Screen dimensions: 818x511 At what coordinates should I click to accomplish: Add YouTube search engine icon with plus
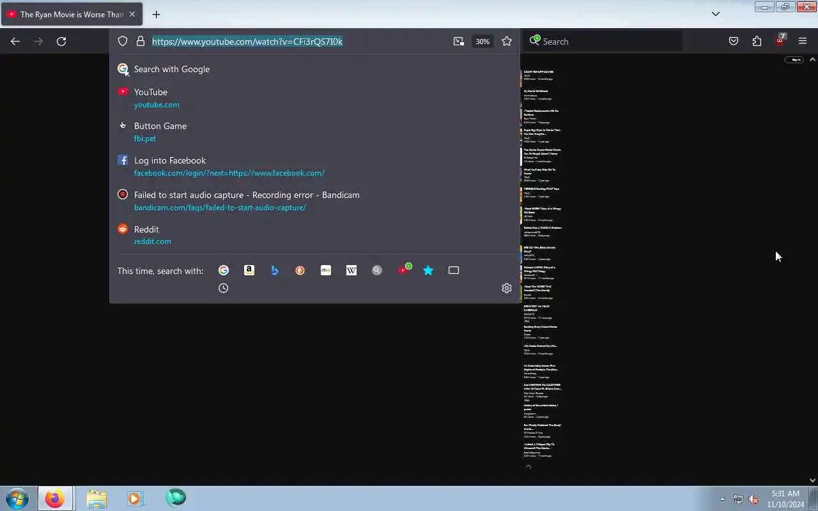(x=405, y=270)
